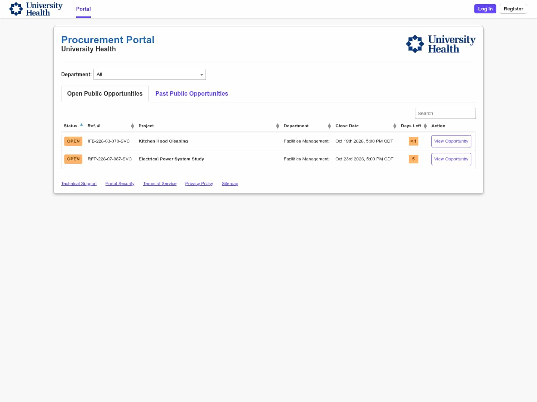Switch to Open Public Opportunities tab
Screen dimensions: 537x402
[105, 94]
